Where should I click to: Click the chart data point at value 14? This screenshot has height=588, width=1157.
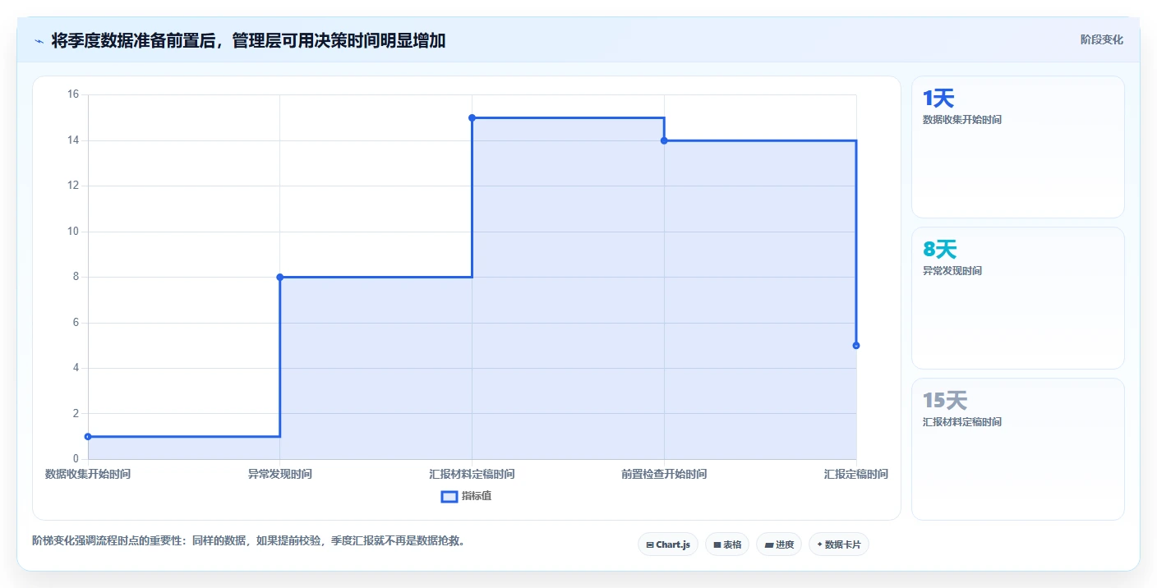[x=664, y=140]
